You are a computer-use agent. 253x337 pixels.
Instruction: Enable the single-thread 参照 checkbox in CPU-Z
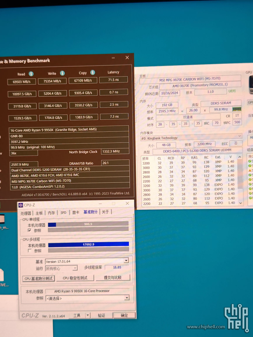tap(29, 230)
